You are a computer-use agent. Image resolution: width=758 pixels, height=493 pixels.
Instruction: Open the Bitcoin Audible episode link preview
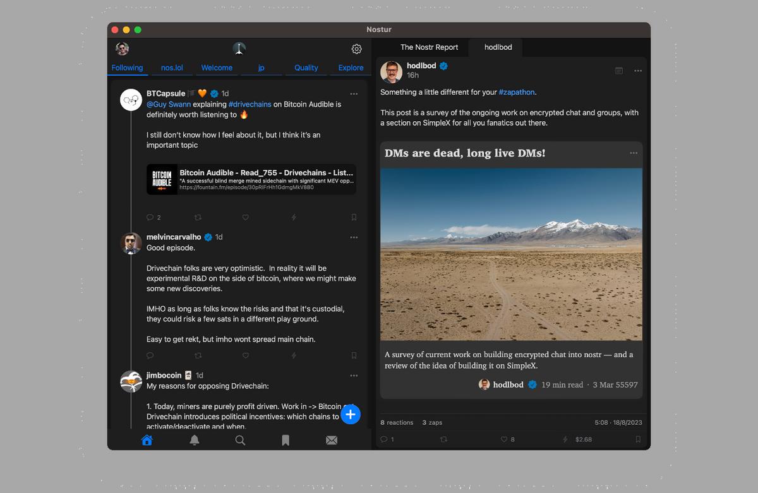coord(251,179)
